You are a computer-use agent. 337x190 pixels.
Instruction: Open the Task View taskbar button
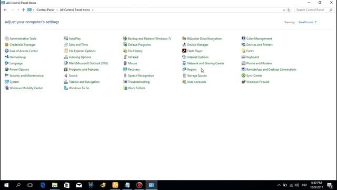(30, 185)
